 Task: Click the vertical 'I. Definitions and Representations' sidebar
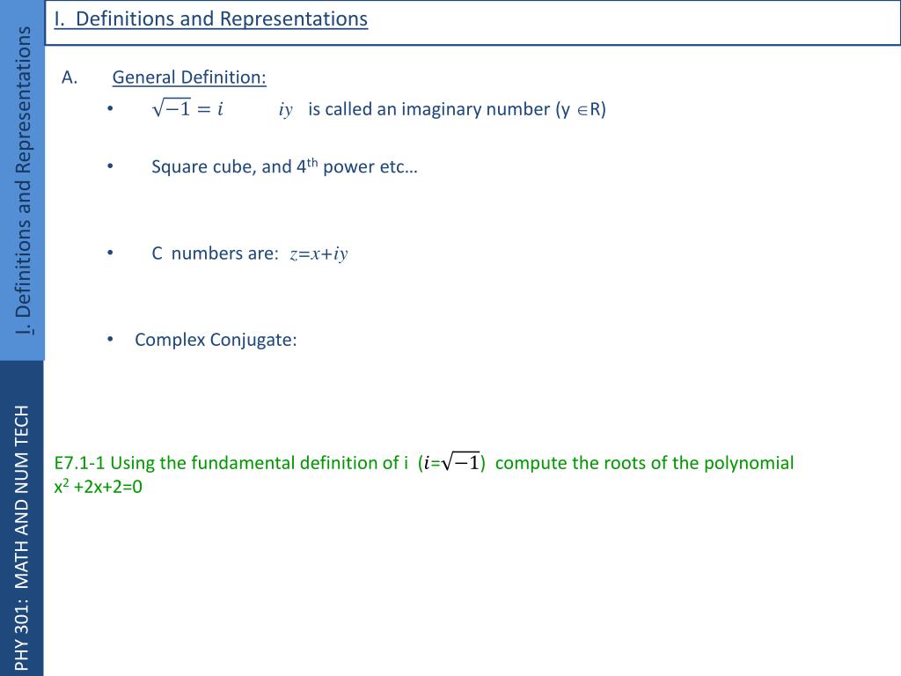[x=22, y=180]
